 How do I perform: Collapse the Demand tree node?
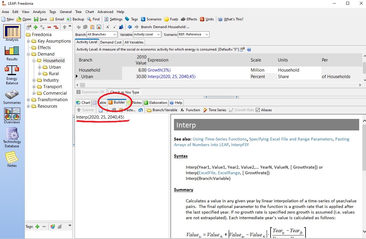tap(29, 54)
